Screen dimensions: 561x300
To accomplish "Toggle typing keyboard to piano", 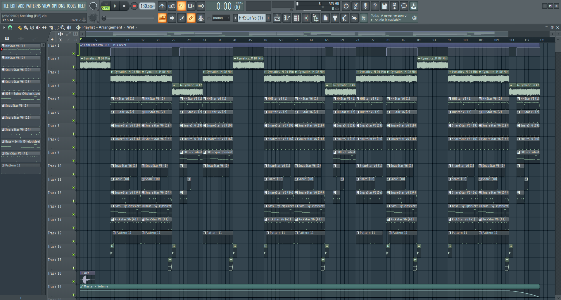I will pos(162,18).
